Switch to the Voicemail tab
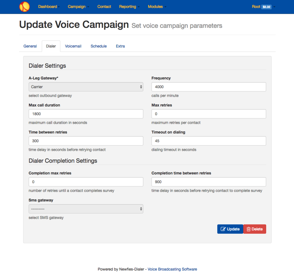The height and width of the screenshot is (276, 294). [x=73, y=46]
